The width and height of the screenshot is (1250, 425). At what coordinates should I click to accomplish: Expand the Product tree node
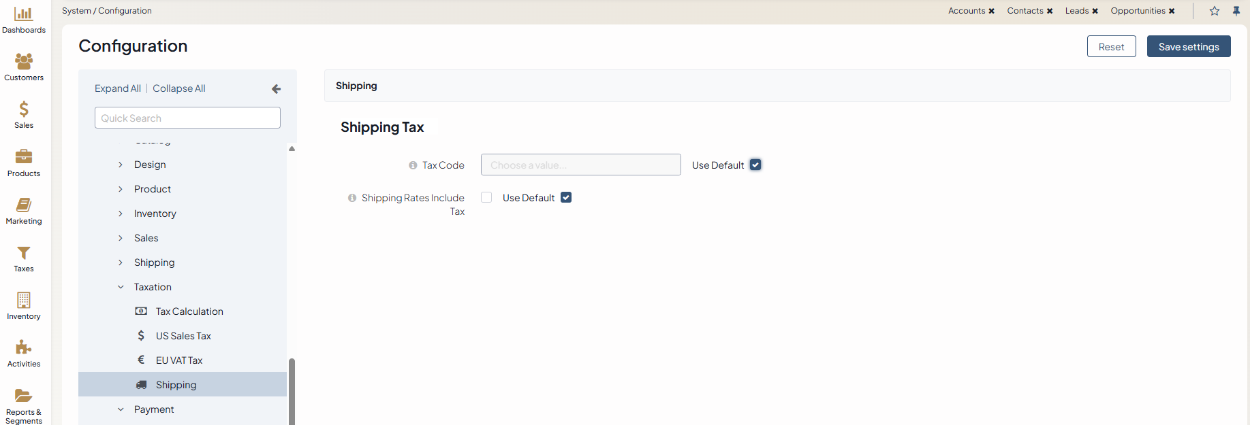click(121, 189)
